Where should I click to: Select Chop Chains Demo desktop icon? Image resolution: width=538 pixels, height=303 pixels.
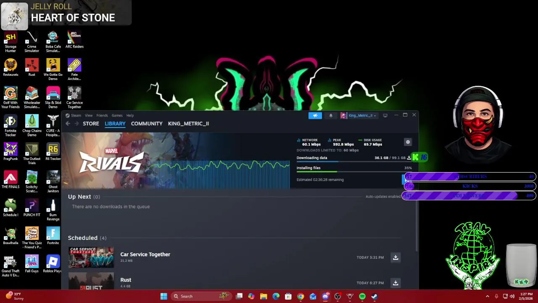point(32,126)
